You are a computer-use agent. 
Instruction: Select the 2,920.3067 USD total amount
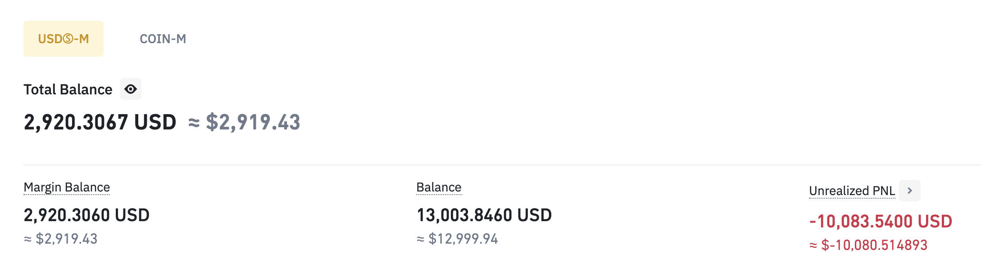[x=100, y=122]
